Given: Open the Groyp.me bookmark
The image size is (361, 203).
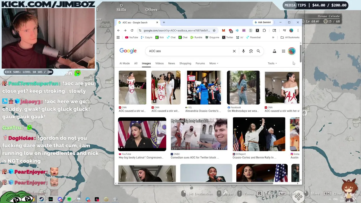Looking at the screenshot, I should point(212,37).
